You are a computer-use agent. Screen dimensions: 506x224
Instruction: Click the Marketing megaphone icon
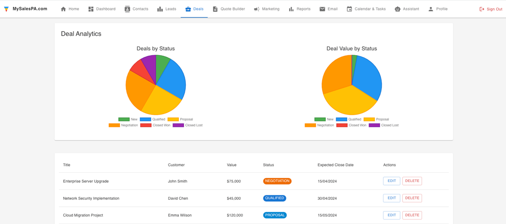point(256,9)
